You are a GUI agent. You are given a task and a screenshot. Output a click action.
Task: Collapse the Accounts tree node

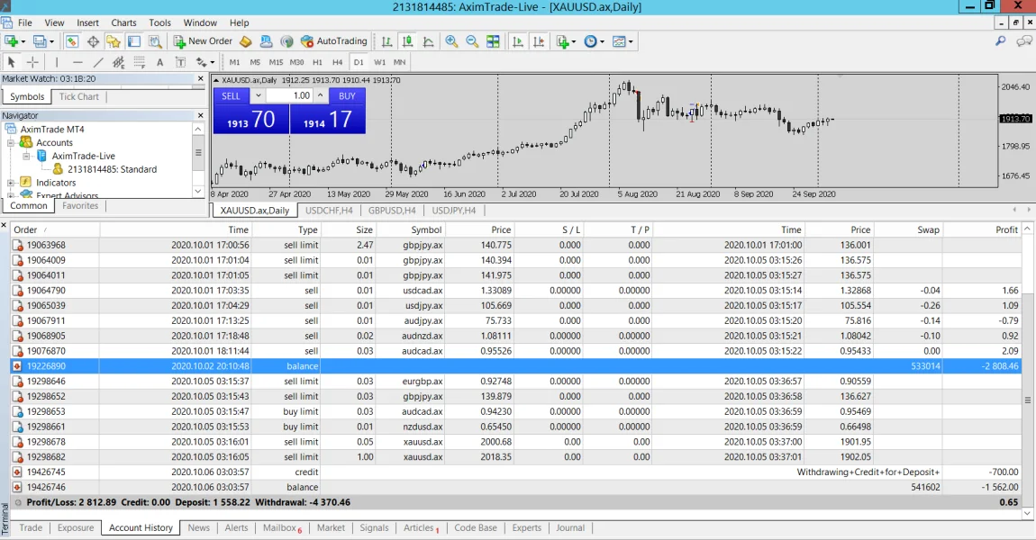point(12,142)
